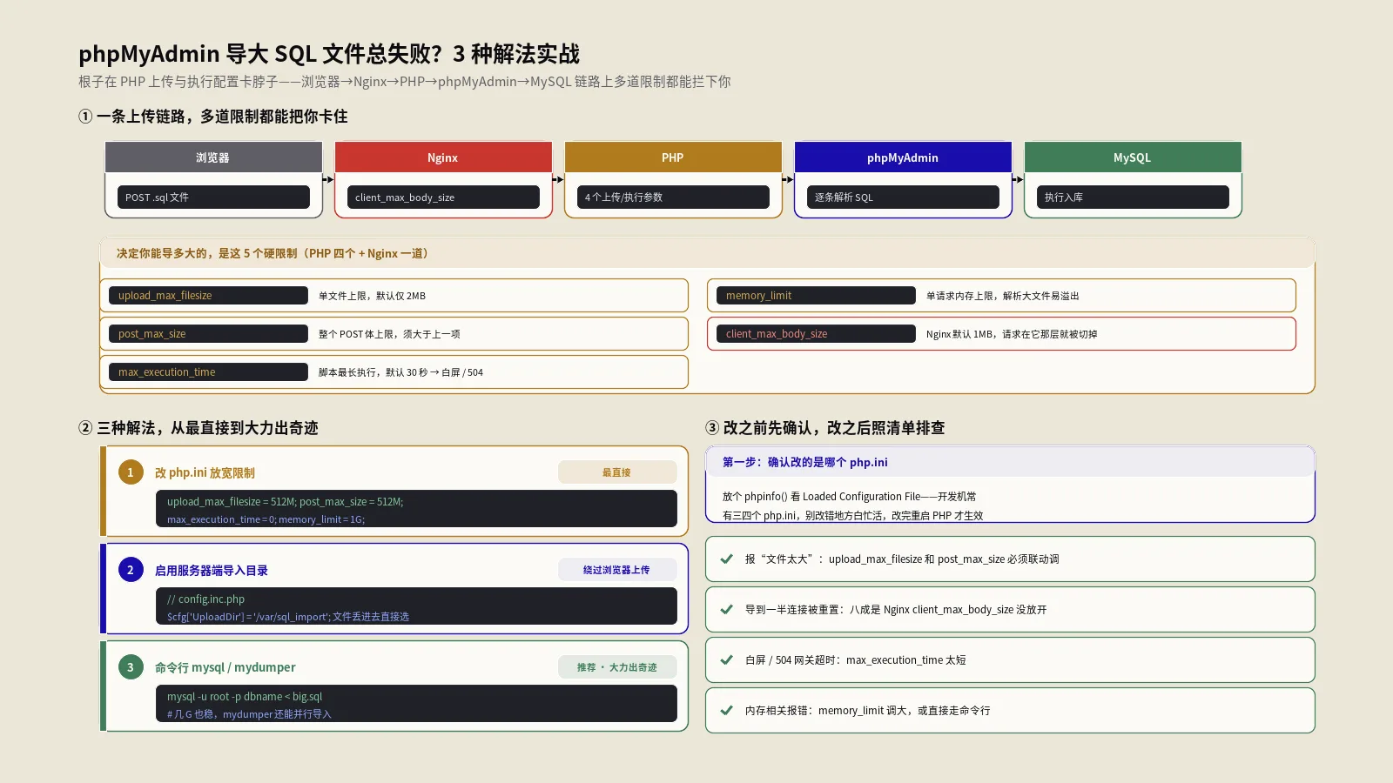Viewport: 1393px width, 783px height.
Task: Click the 执行入库 chip
Action: (x=1133, y=197)
